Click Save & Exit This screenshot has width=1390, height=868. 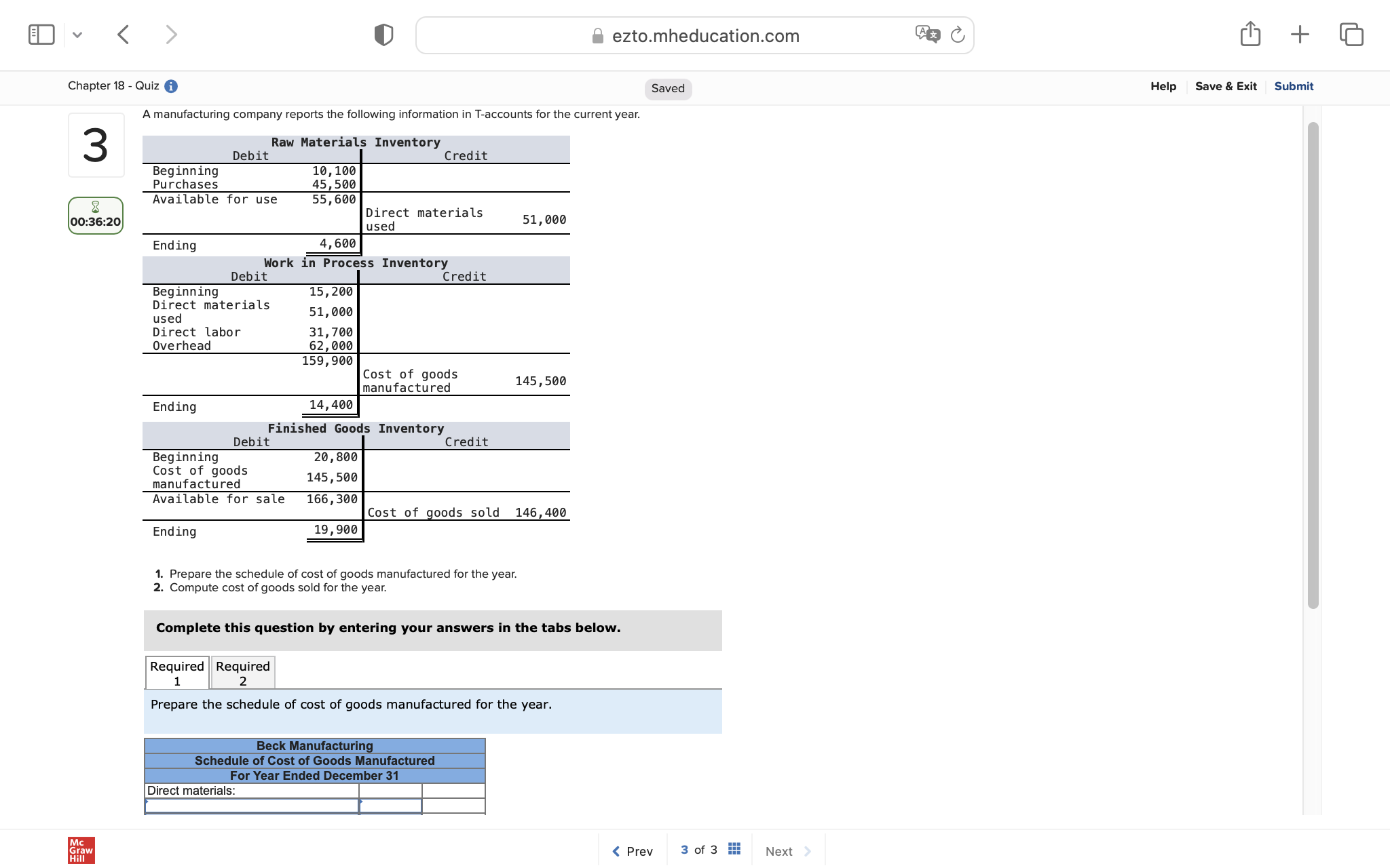[x=1225, y=86]
